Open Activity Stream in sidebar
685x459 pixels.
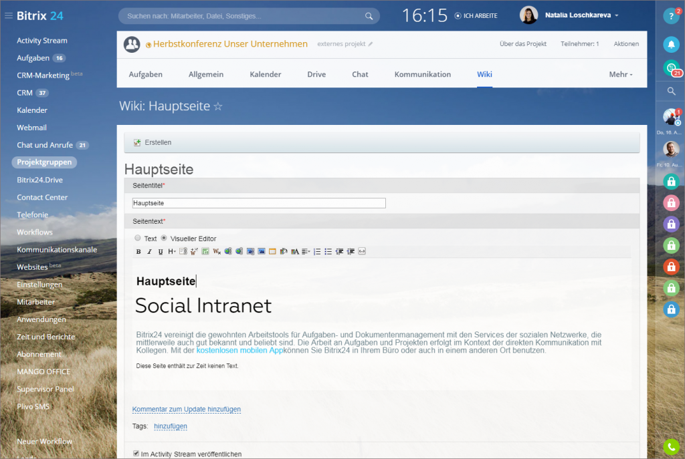(x=42, y=41)
